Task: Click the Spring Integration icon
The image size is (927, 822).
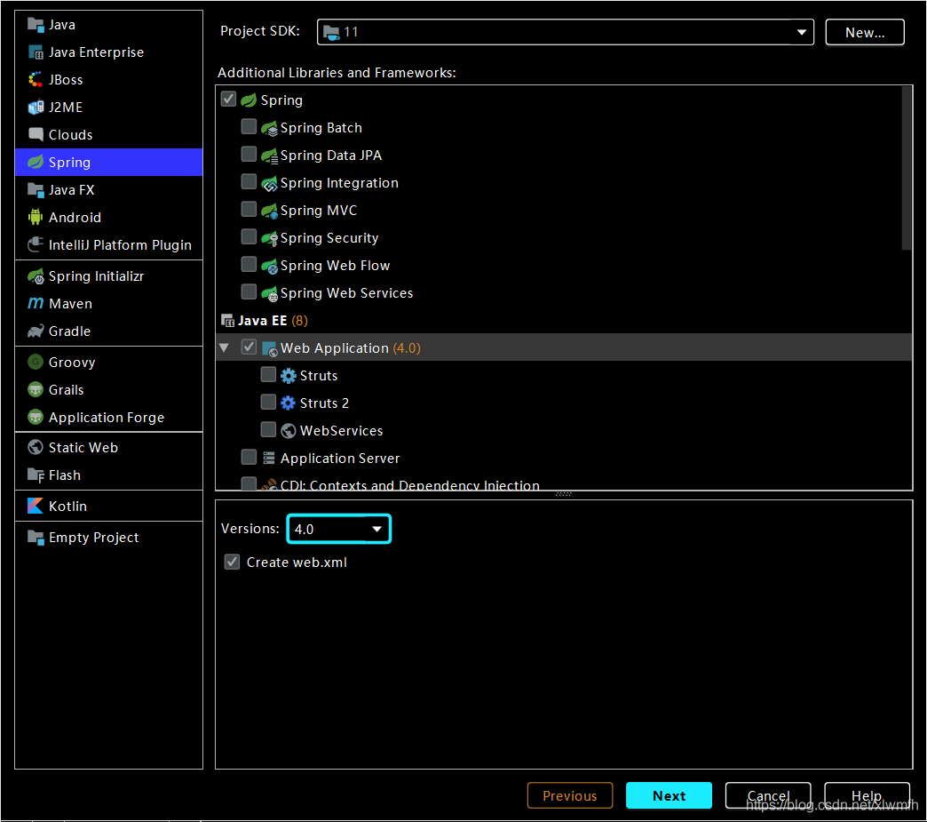Action: (x=269, y=183)
